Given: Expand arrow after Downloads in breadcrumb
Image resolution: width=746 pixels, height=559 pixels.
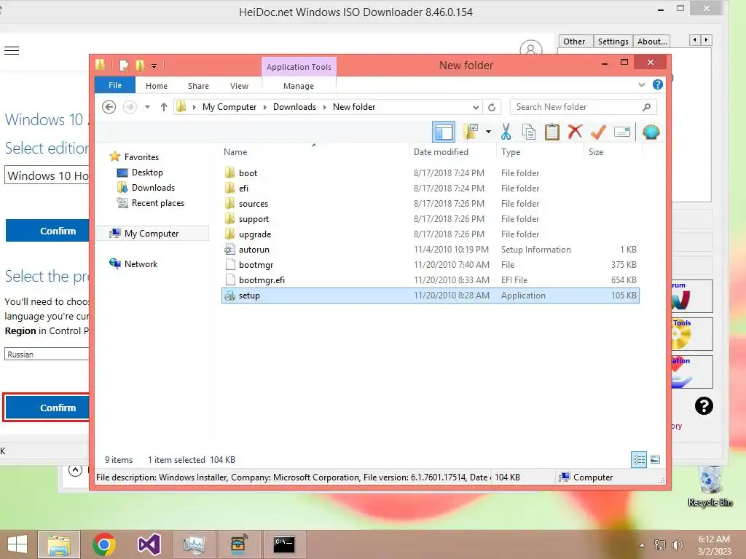Looking at the screenshot, I should point(324,107).
